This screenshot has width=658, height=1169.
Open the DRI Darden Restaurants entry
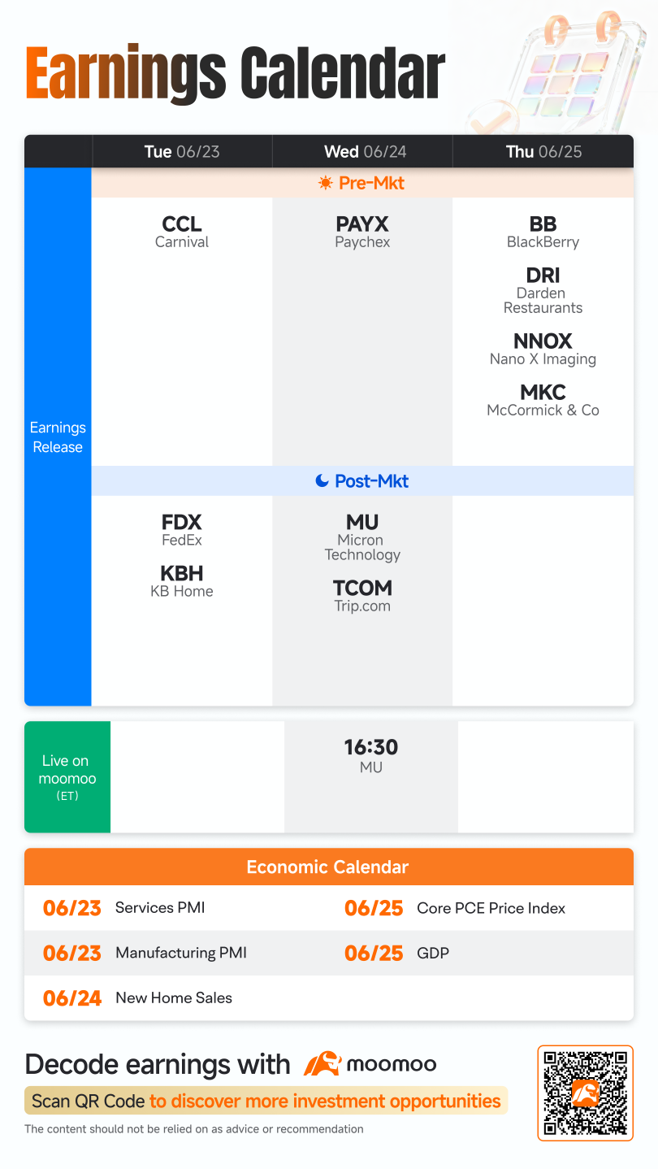click(x=543, y=290)
